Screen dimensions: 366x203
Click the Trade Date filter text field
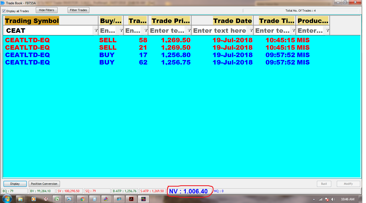tap(220, 31)
